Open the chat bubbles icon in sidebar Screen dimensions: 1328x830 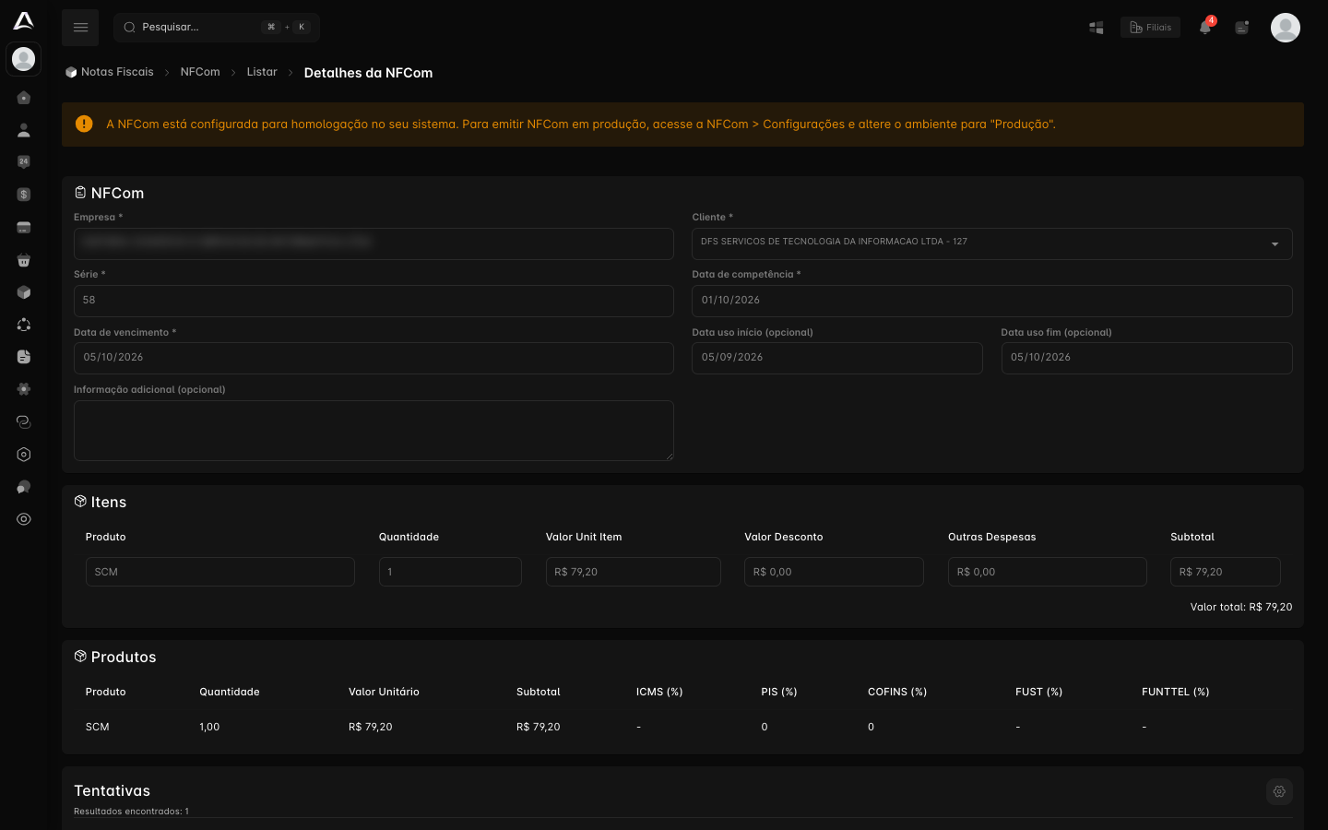click(x=24, y=487)
